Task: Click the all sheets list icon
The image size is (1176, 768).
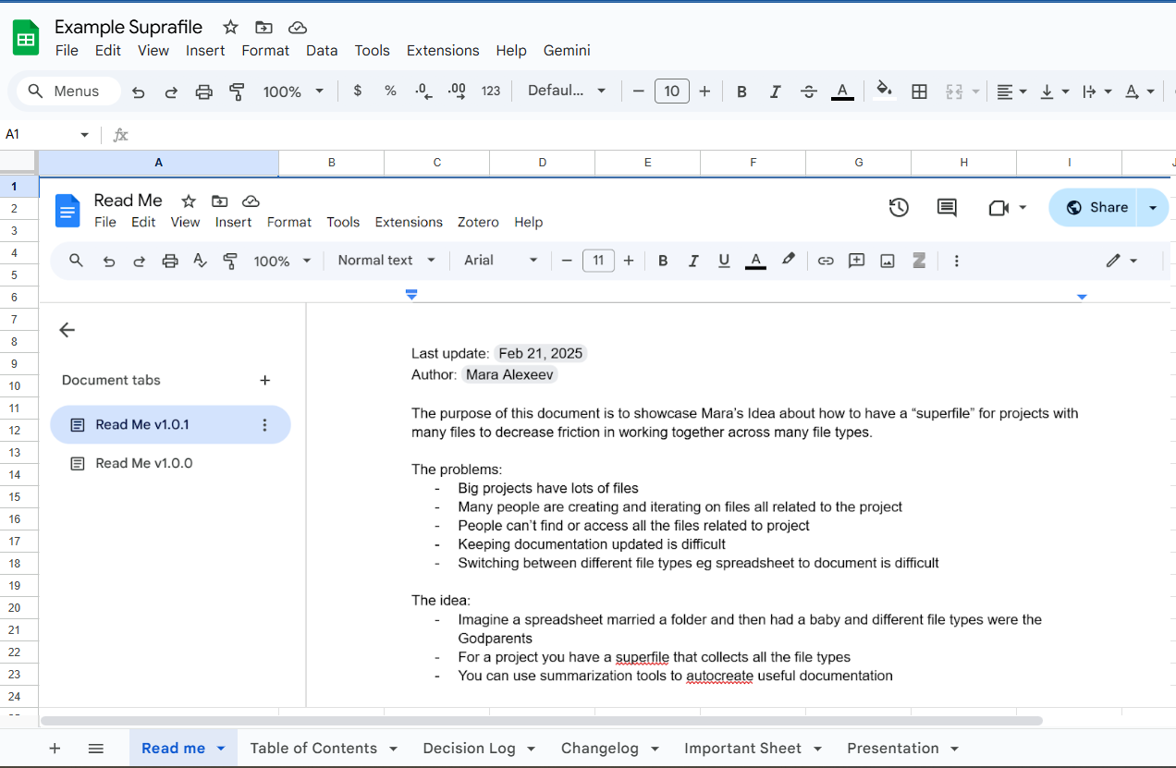Action: (96, 749)
